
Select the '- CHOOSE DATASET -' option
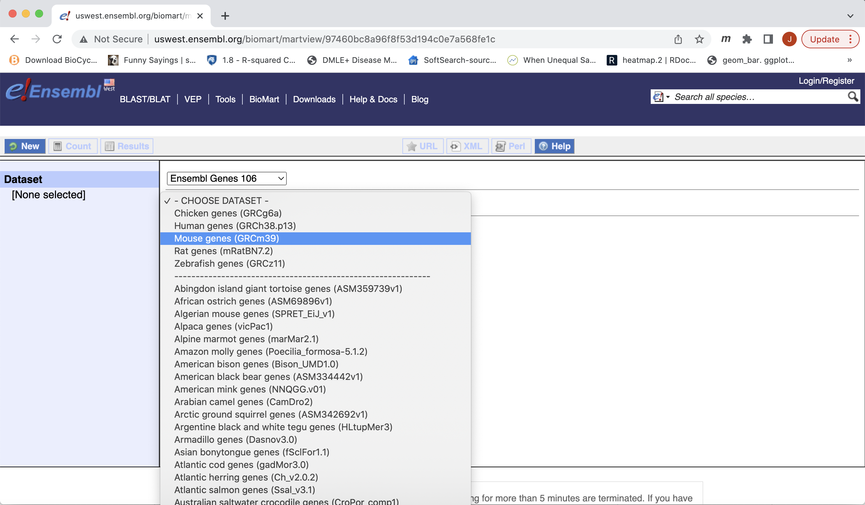316,200
